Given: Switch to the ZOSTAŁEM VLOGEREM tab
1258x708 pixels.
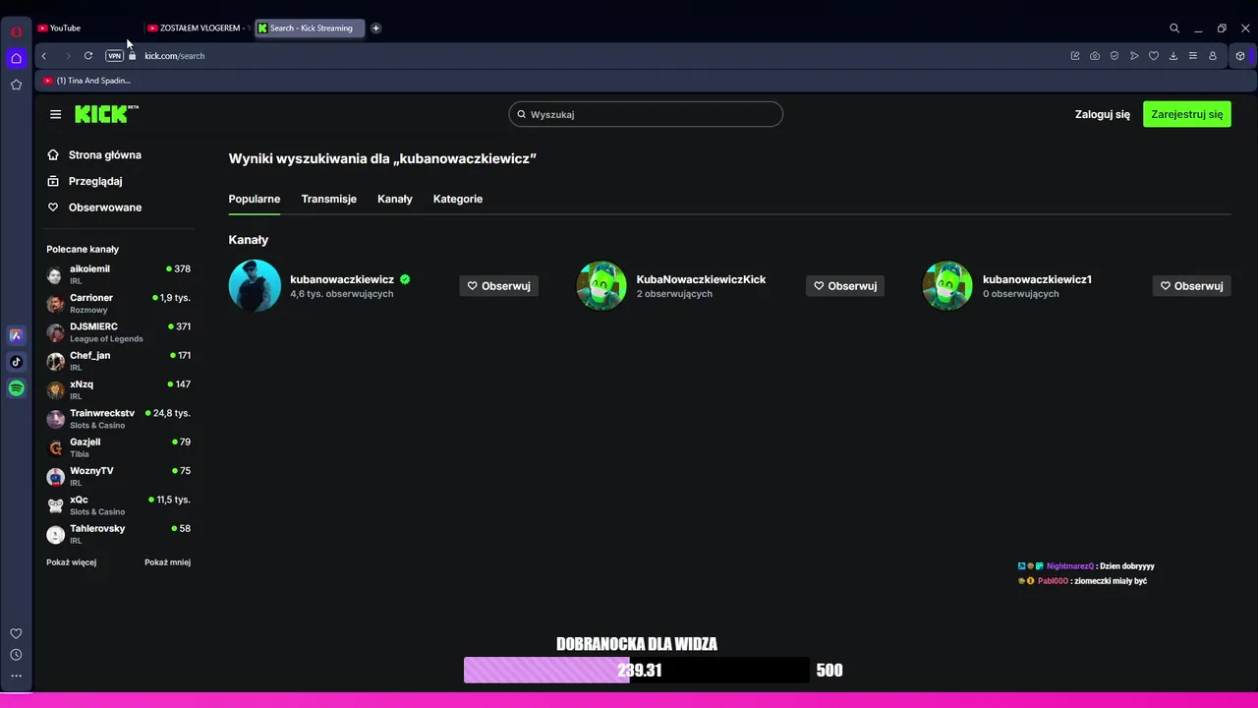Looking at the screenshot, I should point(199,29).
